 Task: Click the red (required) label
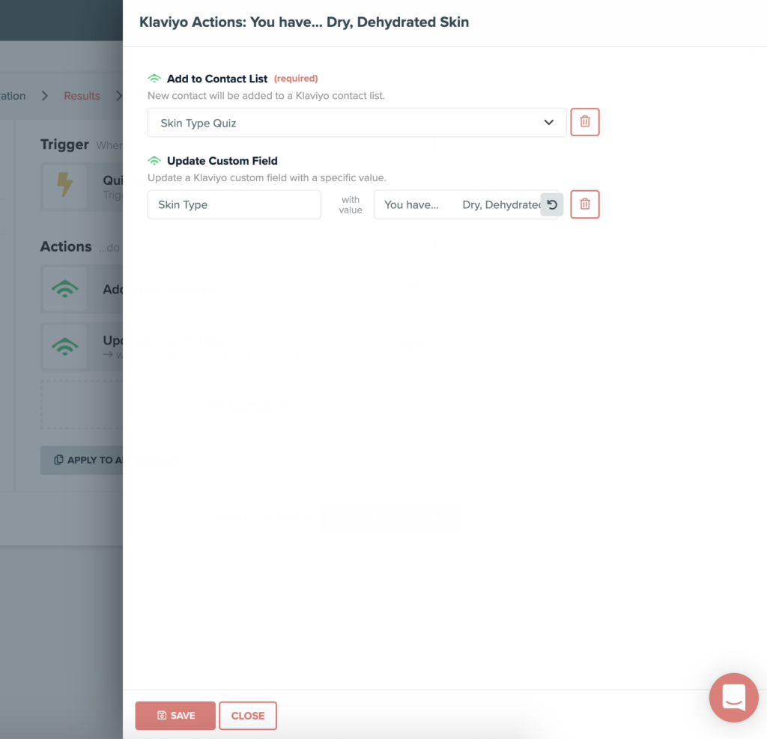296,79
